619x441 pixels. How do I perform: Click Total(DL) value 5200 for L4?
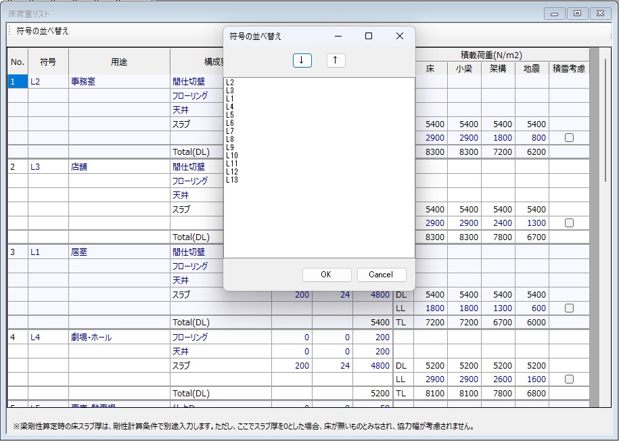tap(373, 394)
